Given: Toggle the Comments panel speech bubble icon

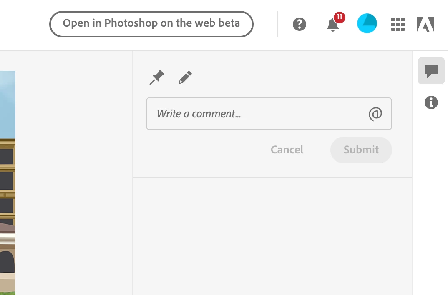Looking at the screenshot, I should click(431, 71).
